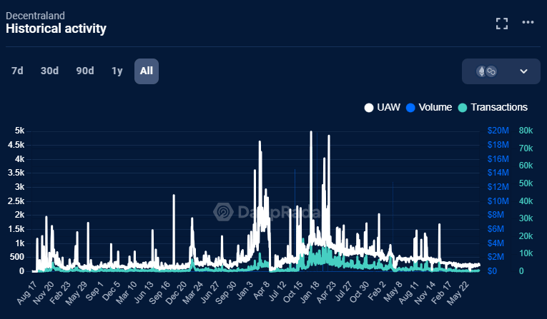The width and height of the screenshot is (547, 319).
Task: Click the $20M volume axis label
Action: (x=498, y=131)
